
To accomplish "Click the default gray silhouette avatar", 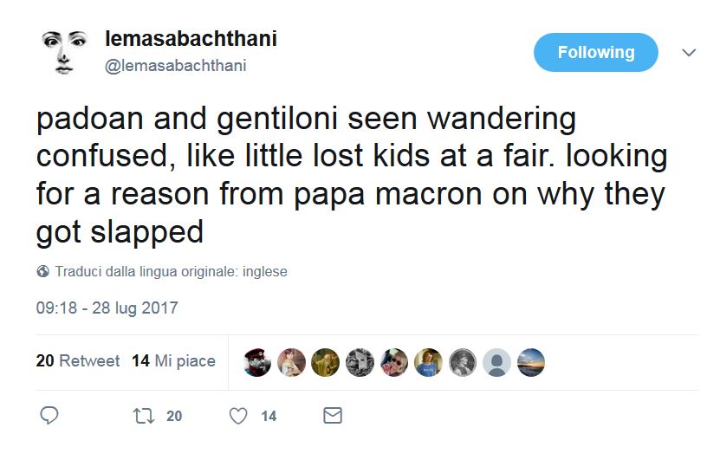I will point(496,362).
